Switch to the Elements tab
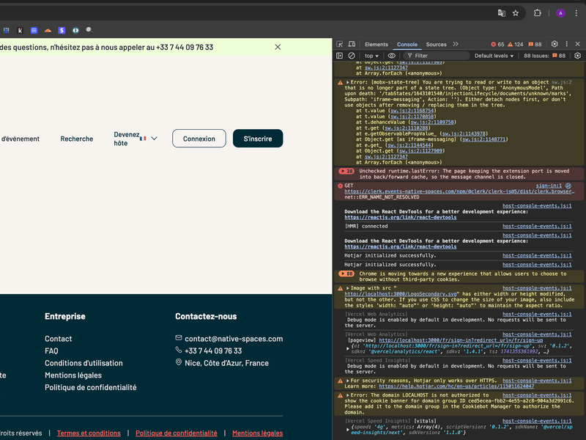586x440 pixels. [x=377, y=45]
